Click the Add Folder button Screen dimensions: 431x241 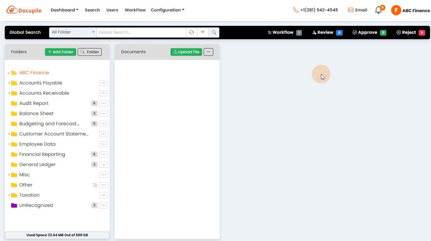pos(60,52)
